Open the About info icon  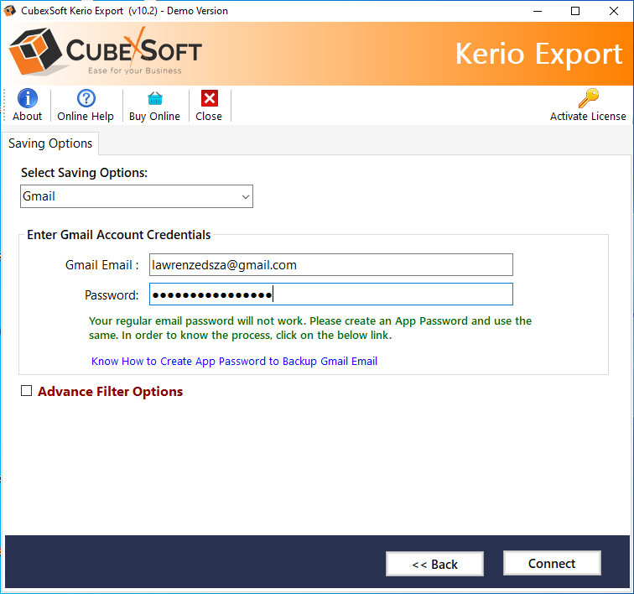28,98
